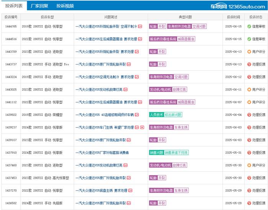The height and width of the screenshot is (210, 268).
Task: Open the 投诉列表 tab
Action: [14, 6]
